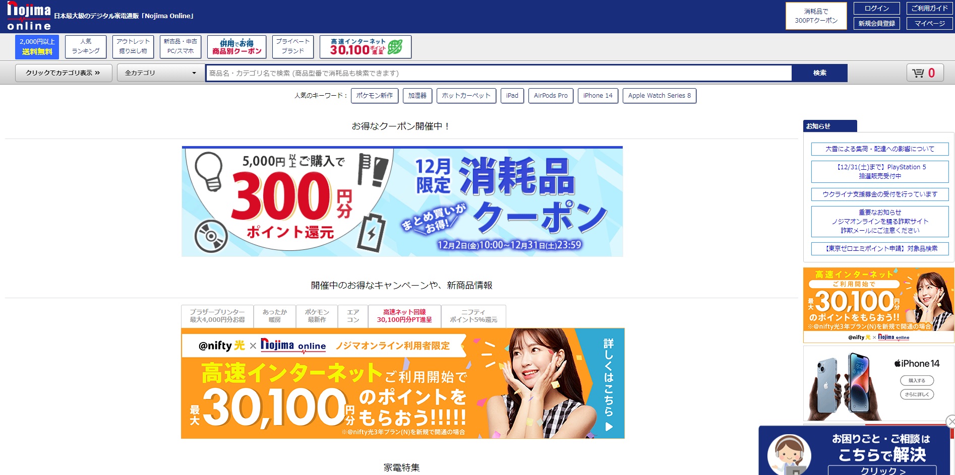Open the sidebar 30,100円分 internet banner
This screenshot has height=475, width=955.
[879, 305]
